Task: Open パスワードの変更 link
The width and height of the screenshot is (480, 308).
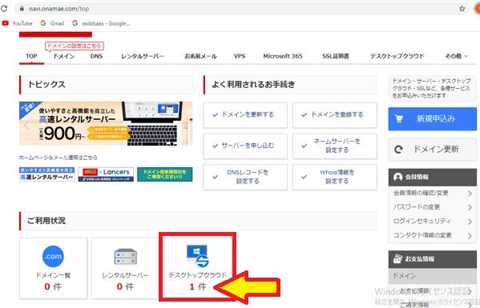Action: tap(417, 207)
